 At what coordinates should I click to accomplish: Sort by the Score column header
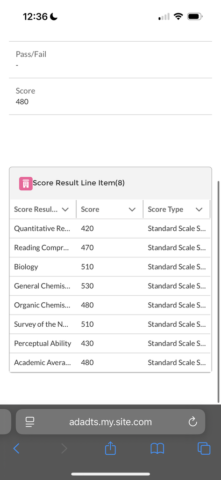(x=90, y=210)
